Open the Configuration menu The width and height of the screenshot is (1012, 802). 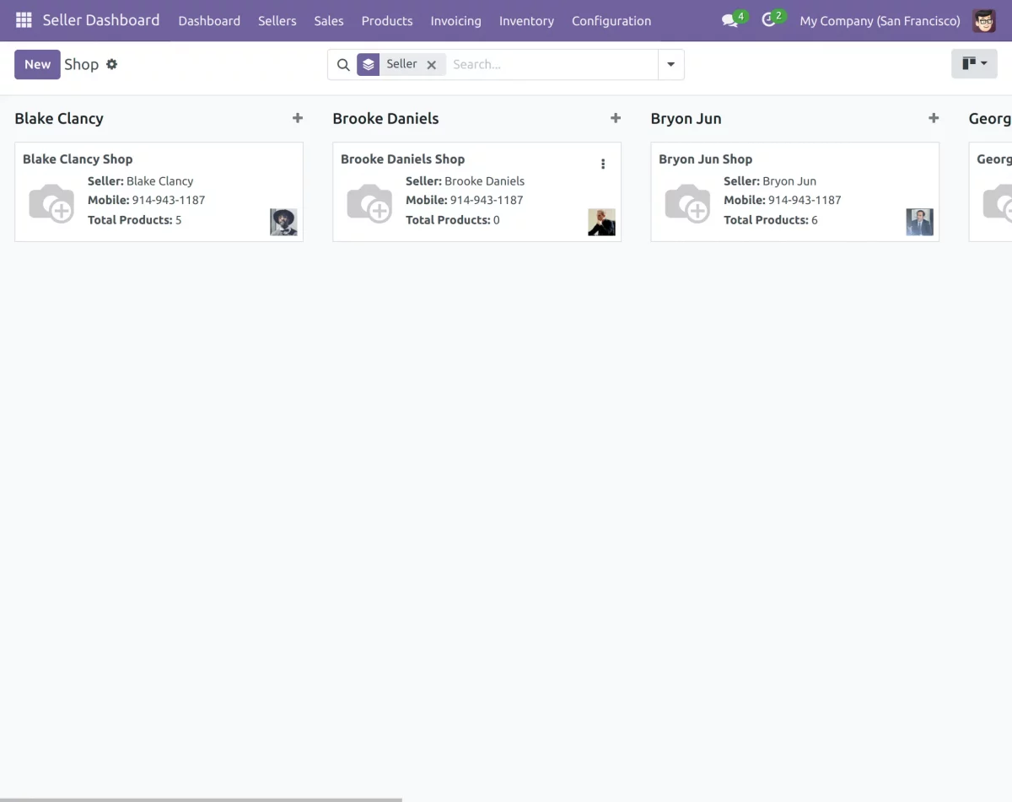pyautogui.click(x=611, y=21)
